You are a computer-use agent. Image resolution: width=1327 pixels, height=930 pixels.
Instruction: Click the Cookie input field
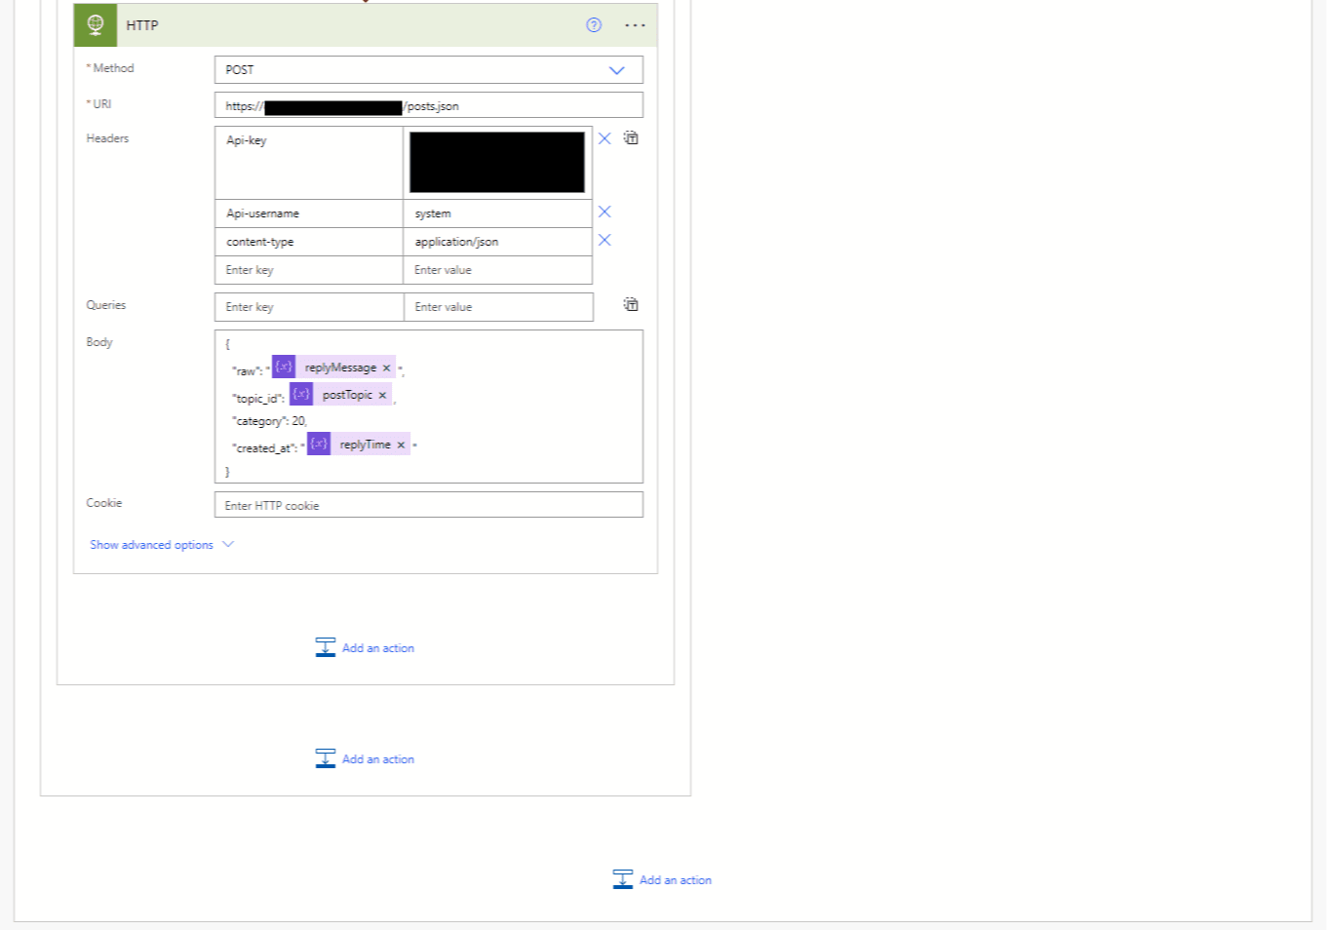coord(428,505)
